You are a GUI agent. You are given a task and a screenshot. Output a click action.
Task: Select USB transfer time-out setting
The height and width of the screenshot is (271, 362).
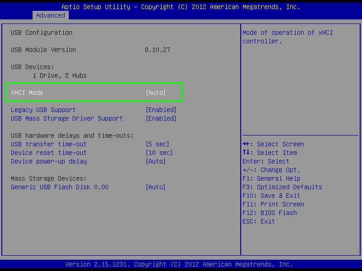click(x=48, y=144)
